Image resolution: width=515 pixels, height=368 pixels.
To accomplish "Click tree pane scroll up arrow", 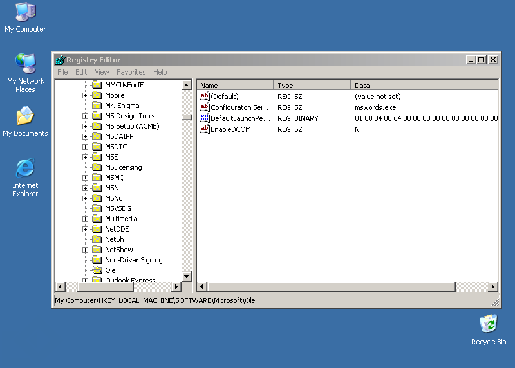I will pyautogui.click(x=187, y=86).
